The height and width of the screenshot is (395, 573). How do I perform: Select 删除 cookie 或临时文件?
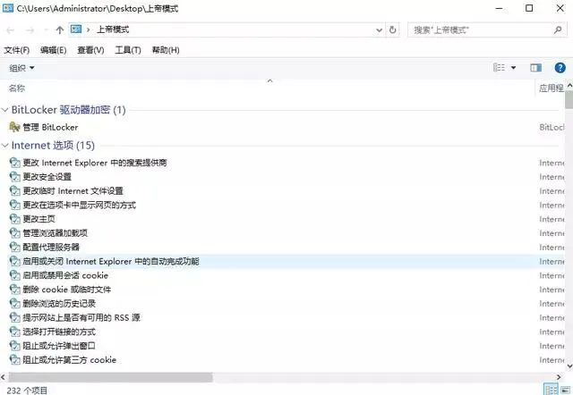(x=67, y=290)
